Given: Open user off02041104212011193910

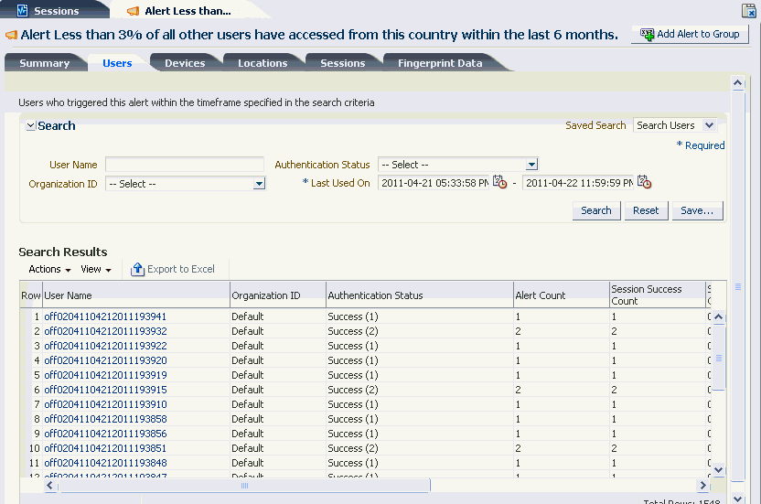Looking at the screenshot, I should [x=105, y=404].
